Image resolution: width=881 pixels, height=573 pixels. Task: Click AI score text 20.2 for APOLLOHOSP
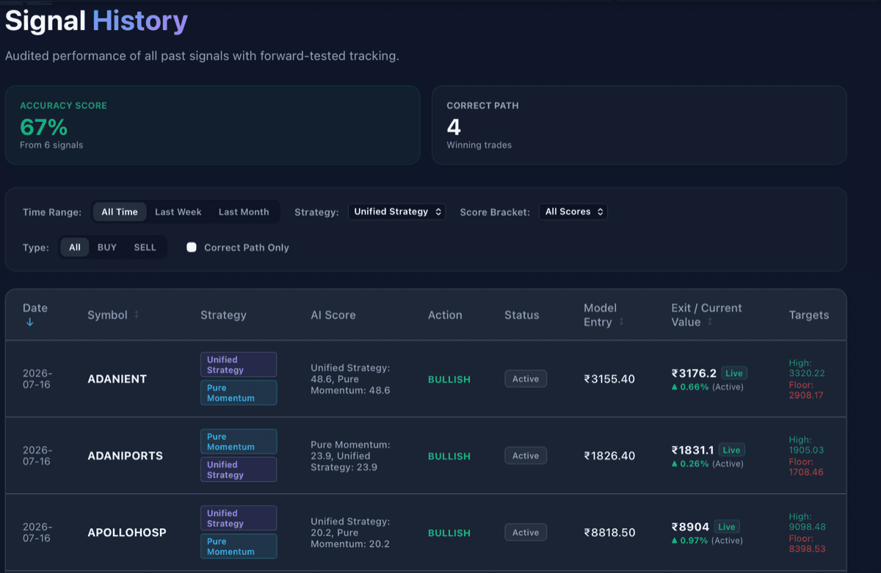(351, 533)
